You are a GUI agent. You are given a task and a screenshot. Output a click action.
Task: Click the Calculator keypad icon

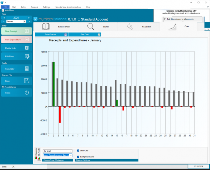(27, 69)
